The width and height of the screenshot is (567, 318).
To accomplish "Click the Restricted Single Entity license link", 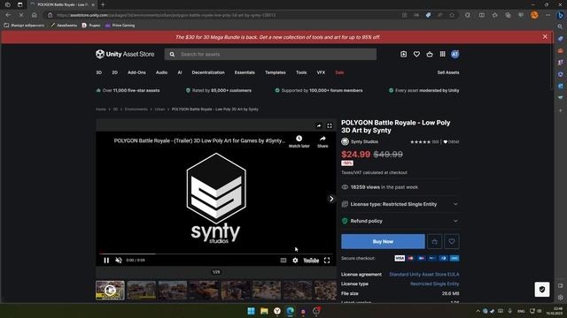I will click(x=435, y=284).
